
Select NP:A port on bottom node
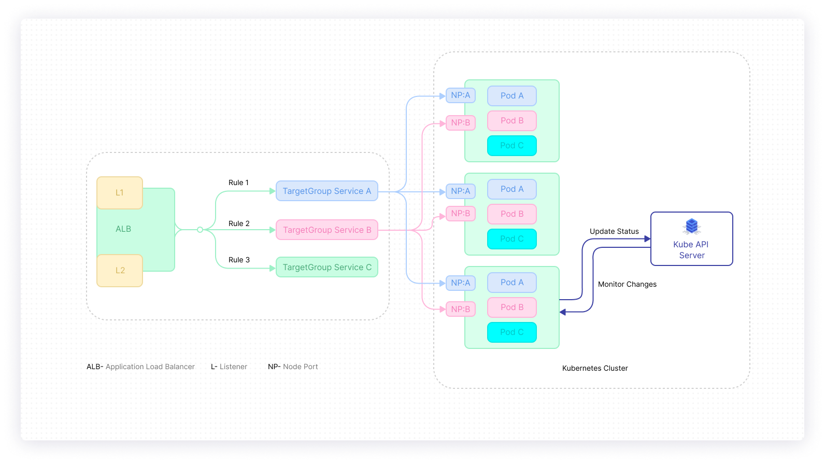pyautogui.click(x=461, y=283)
